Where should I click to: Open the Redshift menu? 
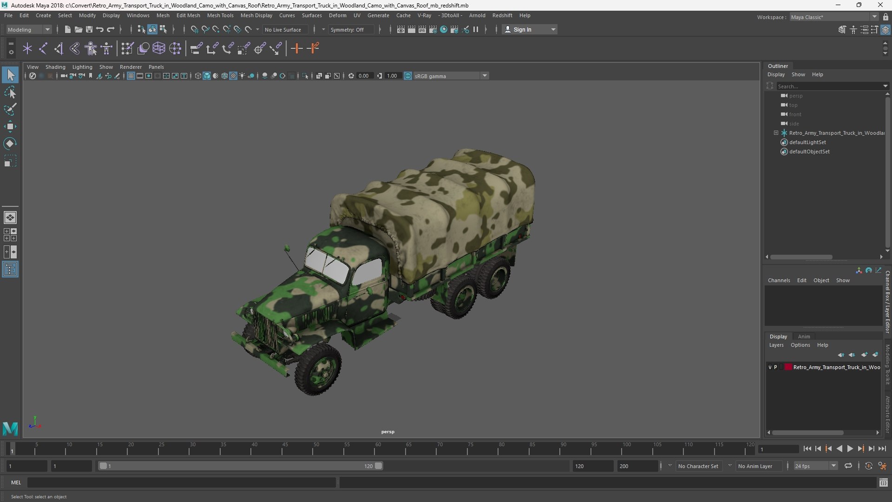coord(502,15)
